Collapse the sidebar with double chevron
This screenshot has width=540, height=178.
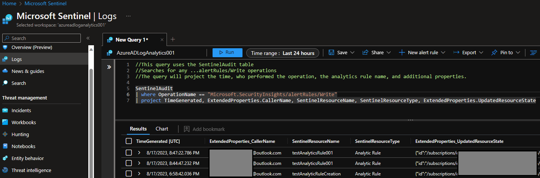coord(88,38)
